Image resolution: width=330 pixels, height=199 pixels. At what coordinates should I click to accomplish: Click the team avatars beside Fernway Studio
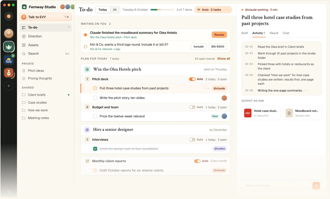click(x=67, y=7)
